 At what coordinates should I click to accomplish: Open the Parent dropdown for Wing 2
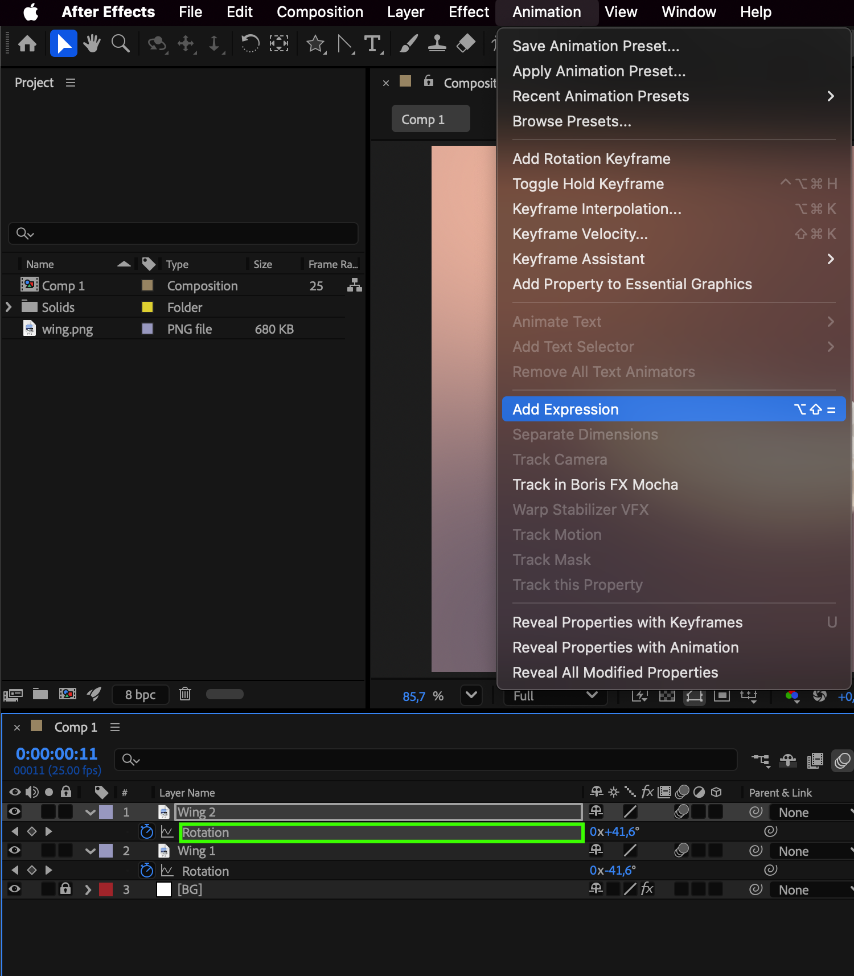click(x=812, y=813)
